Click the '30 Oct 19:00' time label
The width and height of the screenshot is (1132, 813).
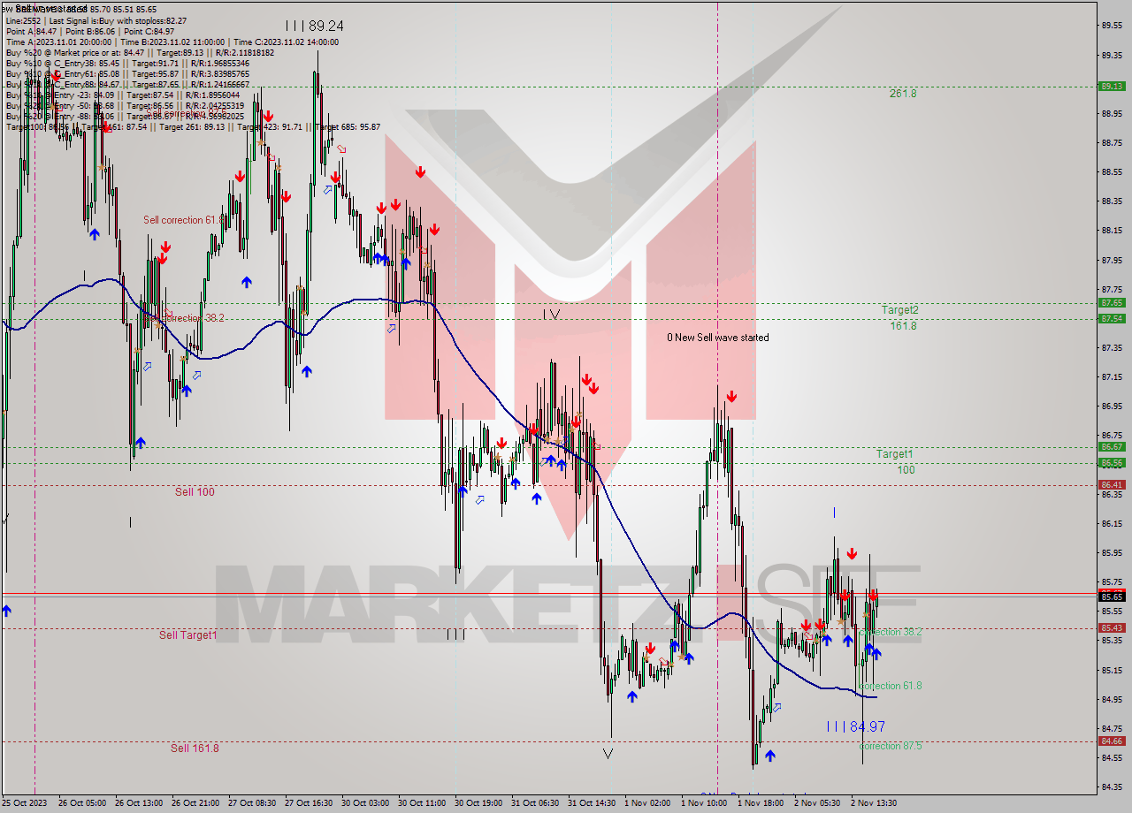click(478, 803)
